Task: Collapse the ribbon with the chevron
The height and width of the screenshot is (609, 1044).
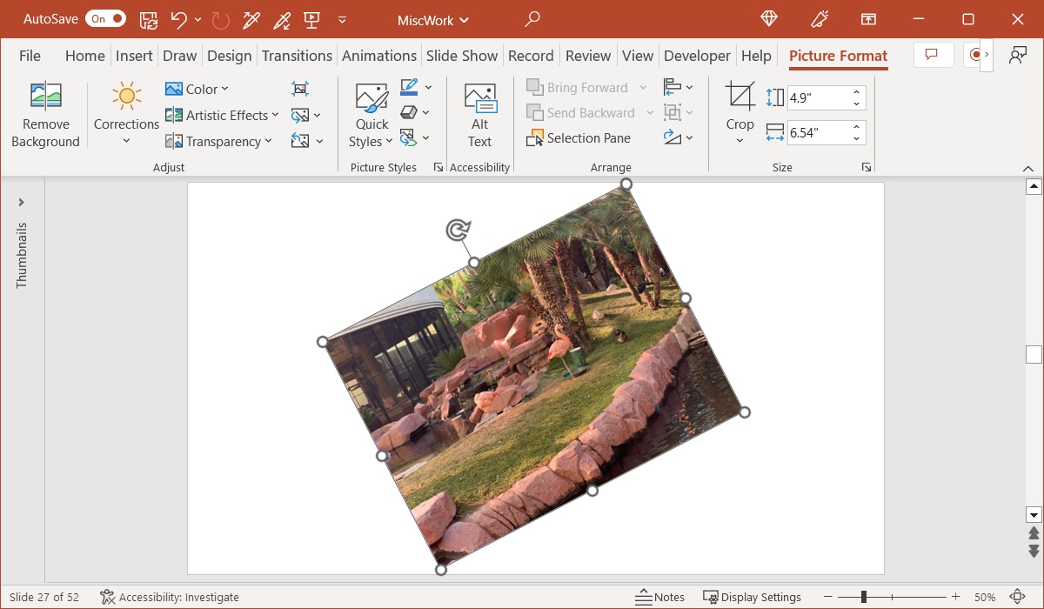Action: click(1027, 167)
